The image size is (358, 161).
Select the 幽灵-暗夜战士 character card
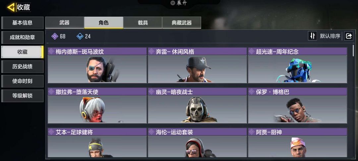[197, 105]
